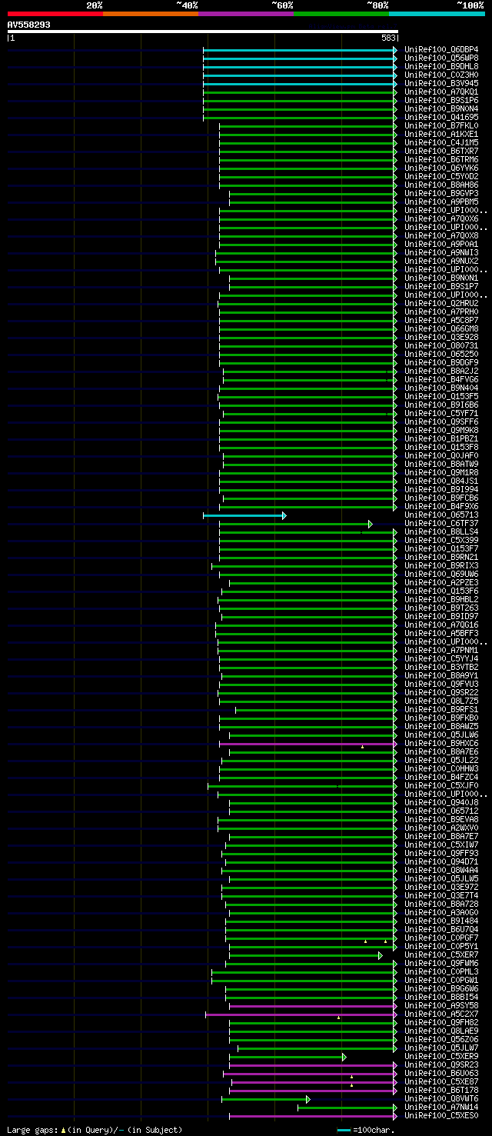This screenshot has width=492, height=1136.
Task: Select the UniRef100_B4F9X6 label
Action: point(441,506)
